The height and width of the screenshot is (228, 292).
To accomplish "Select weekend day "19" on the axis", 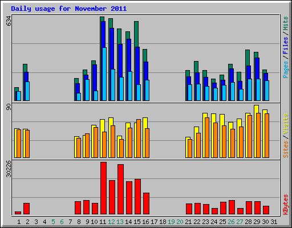I will [x=171, y=222].
